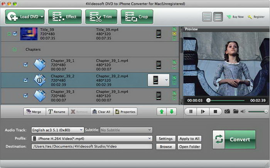Viewport: 270px width, 168px height.
Task: Click Apply to All
Action: [189, 138]
